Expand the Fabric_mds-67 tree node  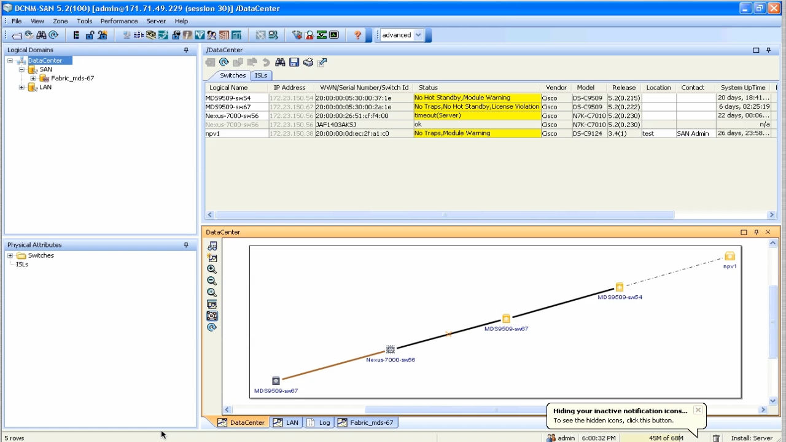point(33,79)
